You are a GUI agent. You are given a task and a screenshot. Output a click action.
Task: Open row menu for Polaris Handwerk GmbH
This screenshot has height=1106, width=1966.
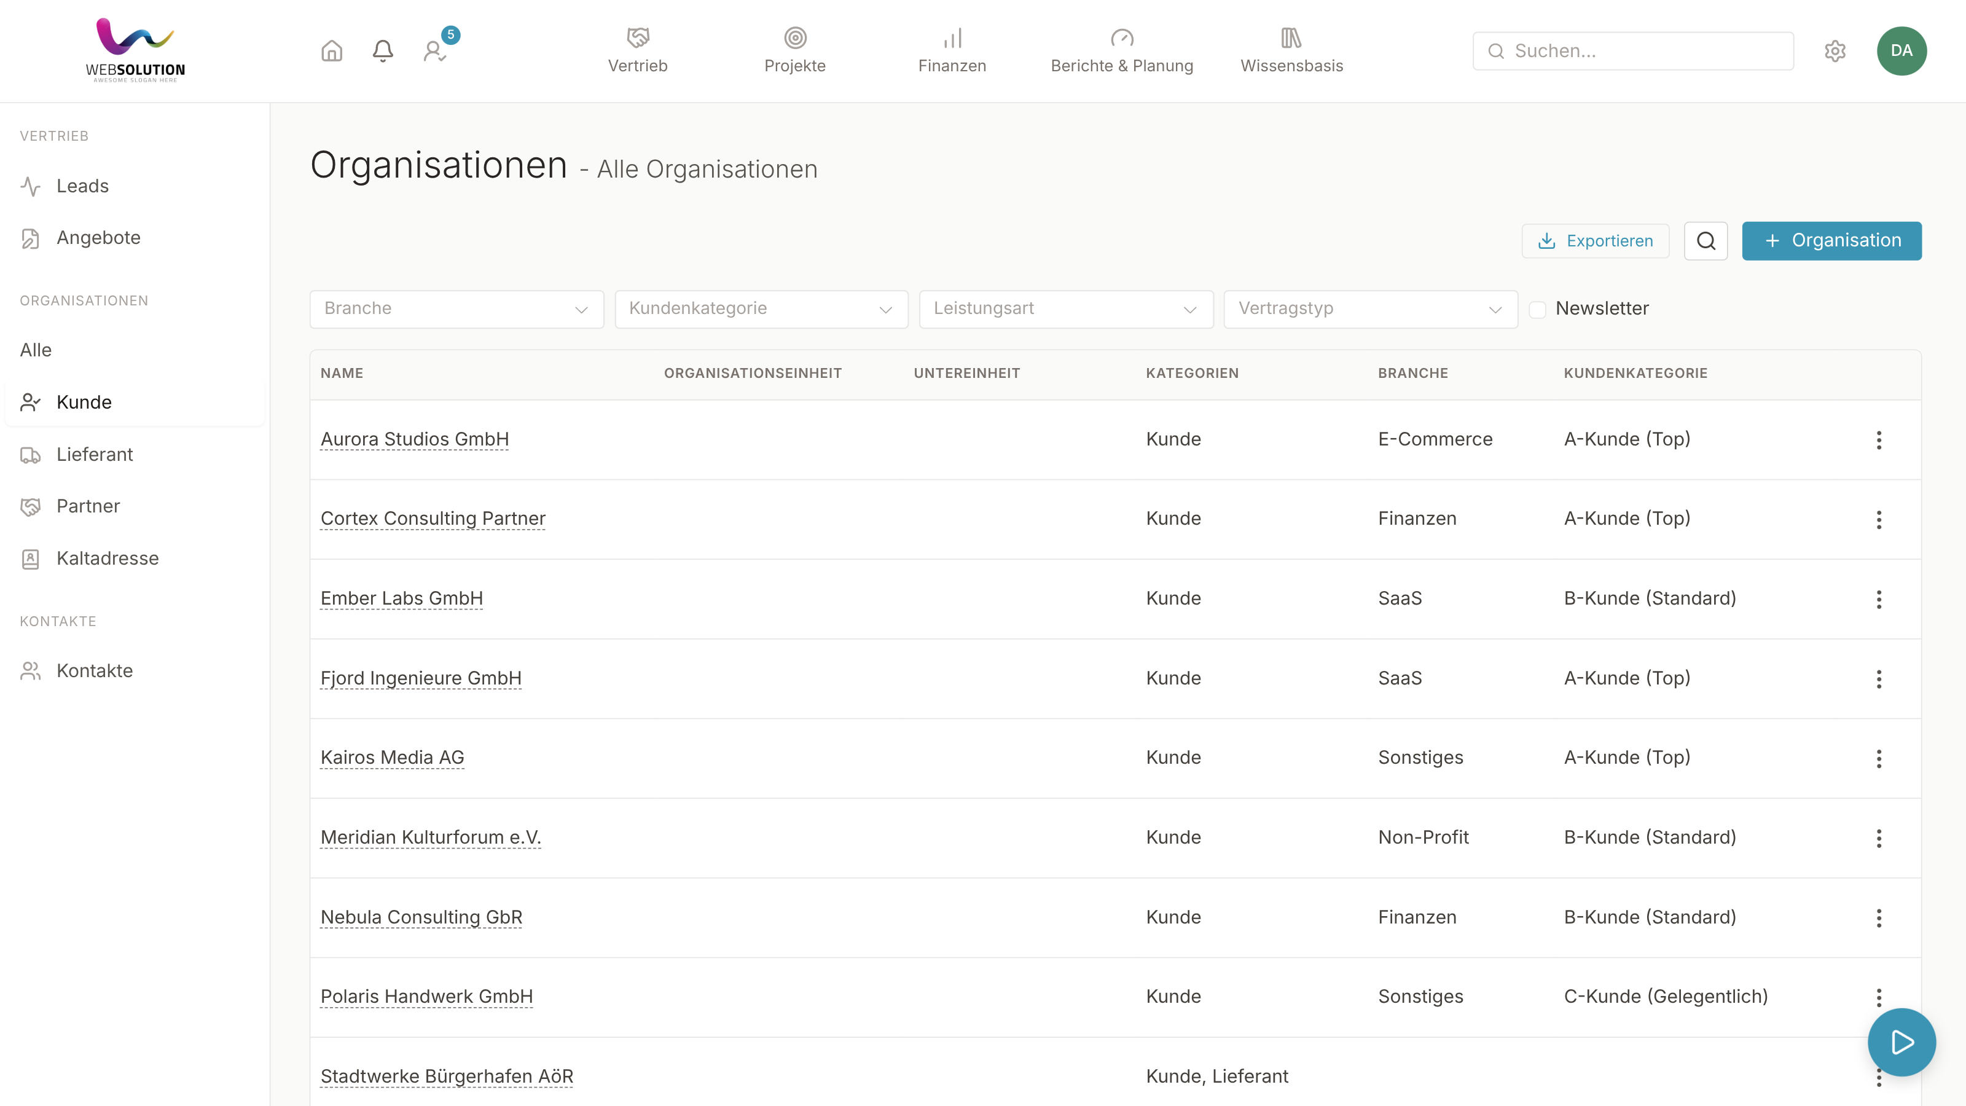pyautogui.click(x=1879, y=997)
